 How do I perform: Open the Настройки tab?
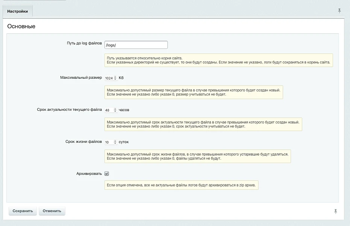(18, 11)
